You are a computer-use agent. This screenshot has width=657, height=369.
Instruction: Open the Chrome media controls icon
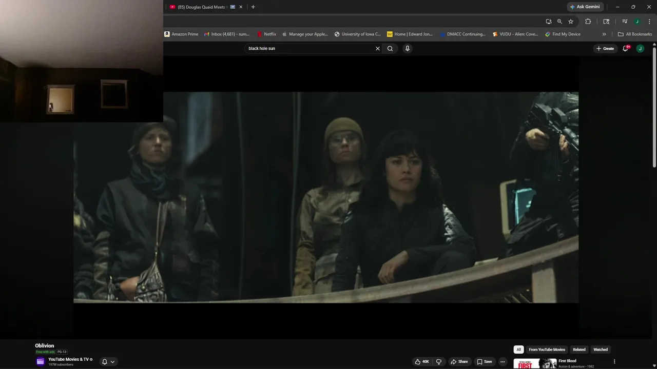click(625, 22)
